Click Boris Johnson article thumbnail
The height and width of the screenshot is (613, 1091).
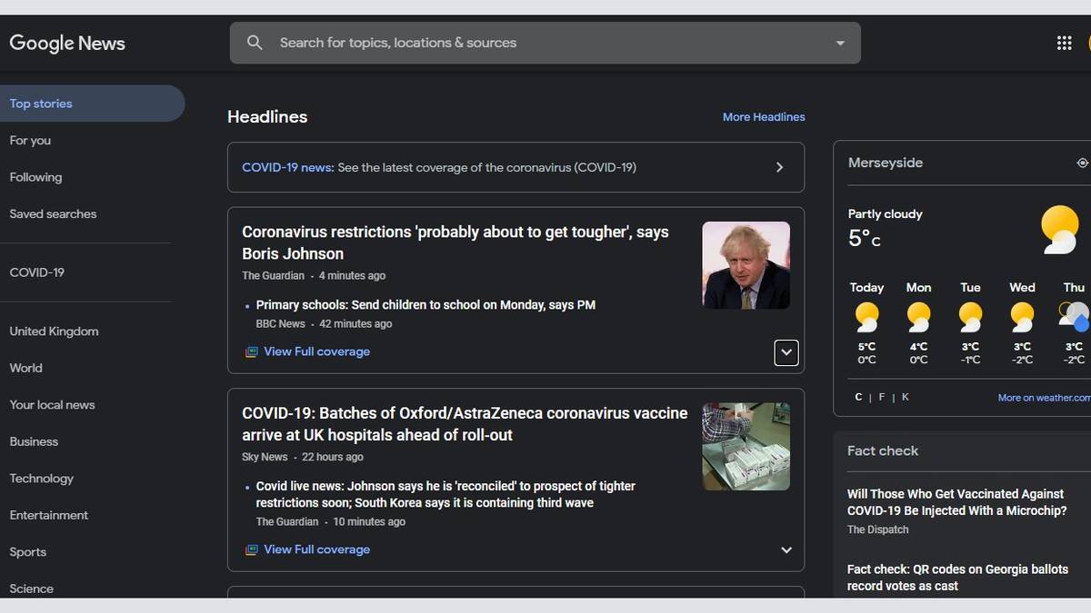pos(746,265)
